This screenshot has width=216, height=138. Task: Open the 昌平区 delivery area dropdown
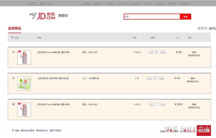pyautogui.click(x=212, y=28)
